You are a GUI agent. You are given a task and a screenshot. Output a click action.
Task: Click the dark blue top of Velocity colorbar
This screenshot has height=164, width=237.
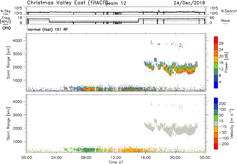click(x=216, y=101)
